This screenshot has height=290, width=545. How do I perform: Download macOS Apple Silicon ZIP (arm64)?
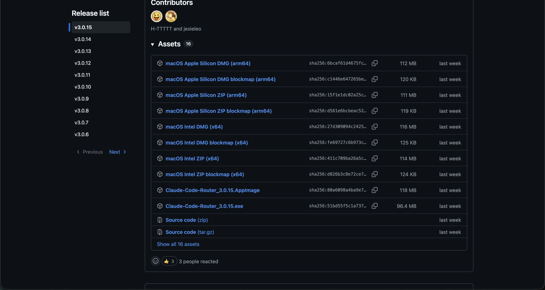tap(206, 95)
